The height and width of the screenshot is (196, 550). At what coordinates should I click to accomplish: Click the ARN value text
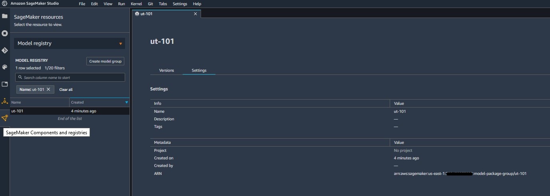460,174
